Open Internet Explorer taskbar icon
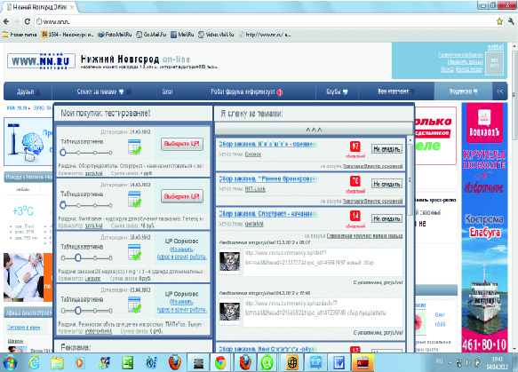The image size is (518, 372). (34, 363)
